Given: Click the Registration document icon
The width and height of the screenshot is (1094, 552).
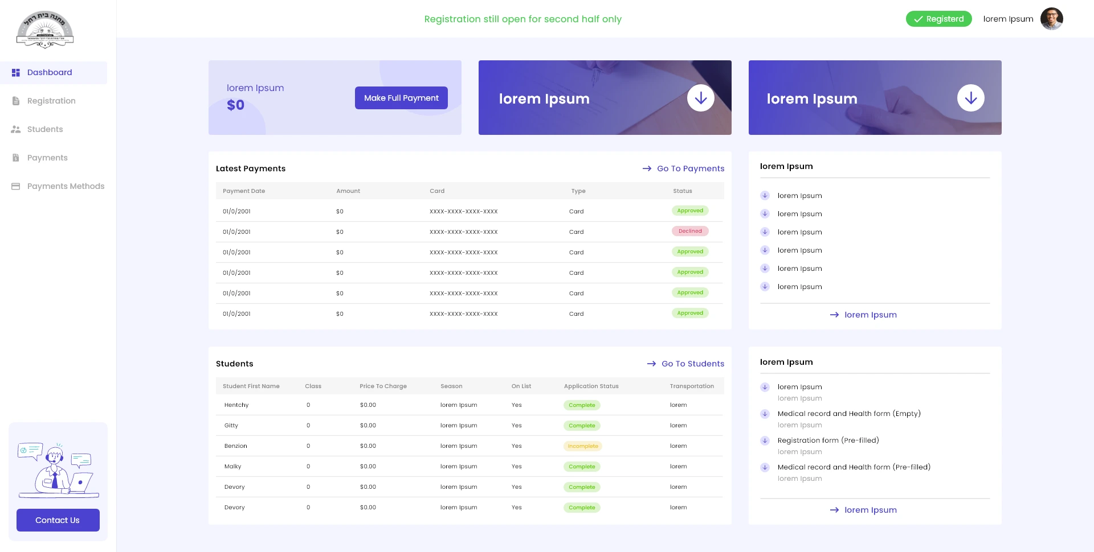Looking at the screenshot, I should coord(16,101).
